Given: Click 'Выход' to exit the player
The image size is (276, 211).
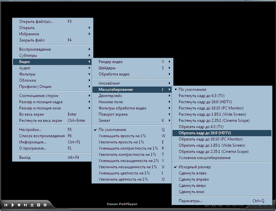Looking at the screenshot, I should 25,157.
